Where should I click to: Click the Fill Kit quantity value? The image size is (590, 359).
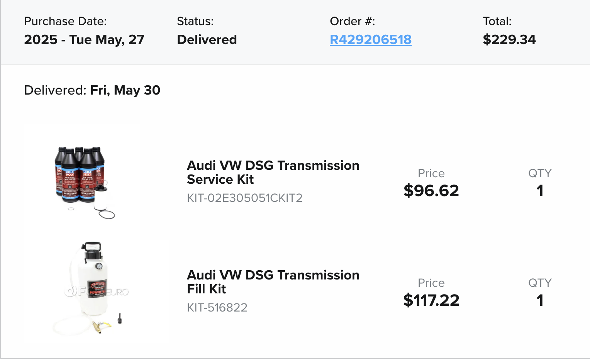click(540, 300)
